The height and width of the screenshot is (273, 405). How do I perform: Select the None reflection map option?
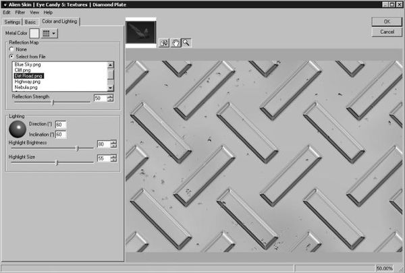(11, 49)
